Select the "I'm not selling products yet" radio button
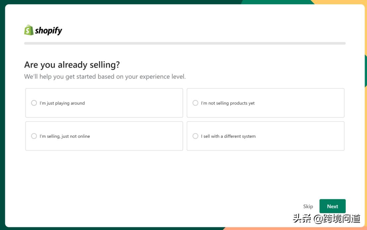 coord(195,103)
